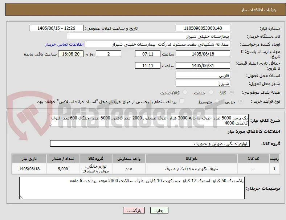Select the خدمت radio button
The height and width of the screenshot is (220, 286).
pos(211,92)
